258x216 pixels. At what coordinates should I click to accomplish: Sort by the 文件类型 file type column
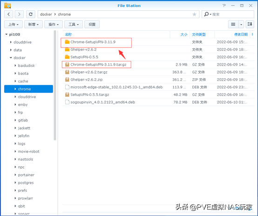198,34
